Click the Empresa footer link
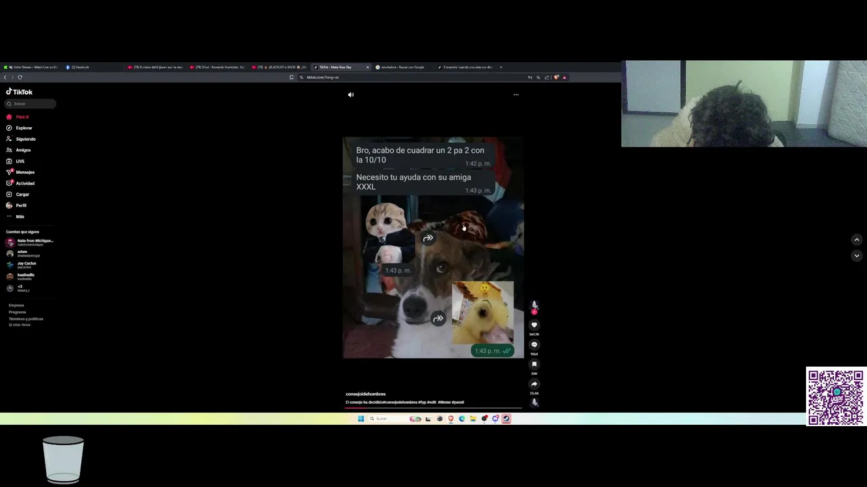 (16, 305)
